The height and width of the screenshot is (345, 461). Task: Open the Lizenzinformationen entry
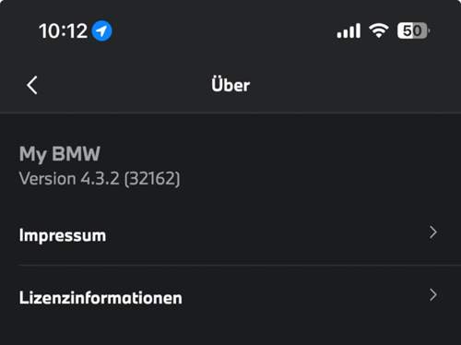pyautogui.click(x=230, y=298)
